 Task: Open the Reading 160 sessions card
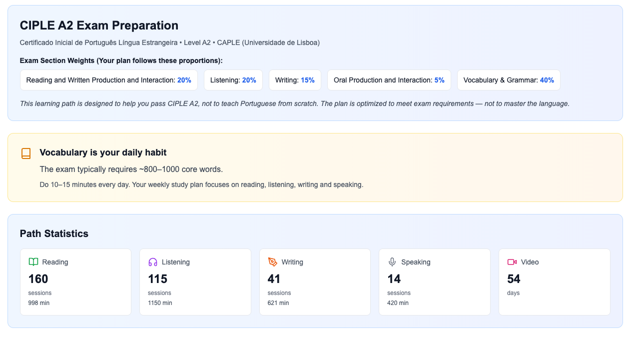point(75,282)
